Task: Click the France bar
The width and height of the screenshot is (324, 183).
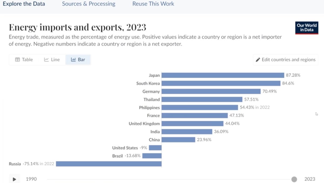Action: pos(195,116)
